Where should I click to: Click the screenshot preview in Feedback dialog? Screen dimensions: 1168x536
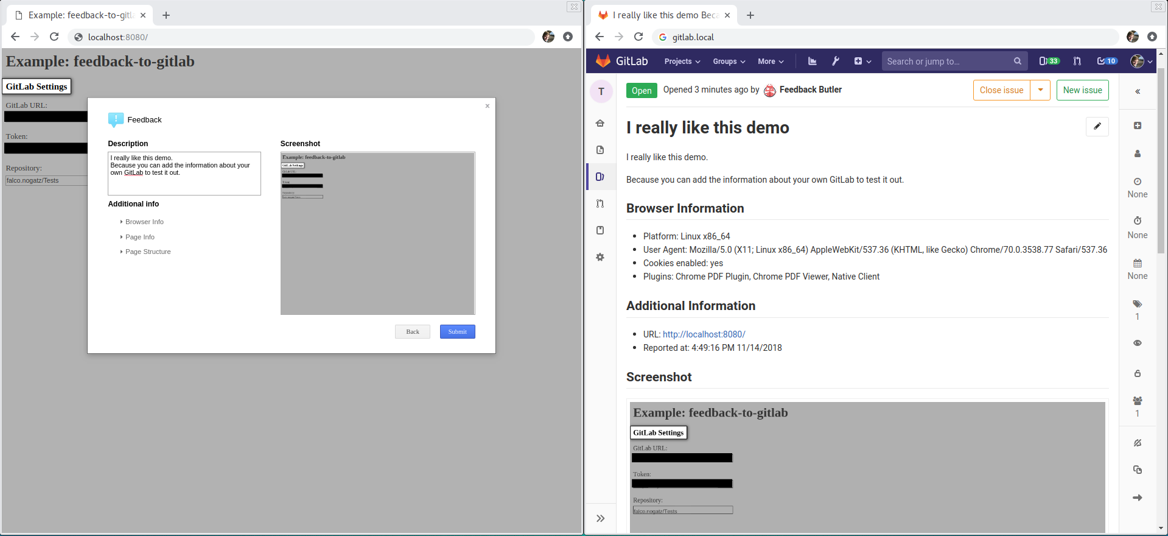click(377, 233)
